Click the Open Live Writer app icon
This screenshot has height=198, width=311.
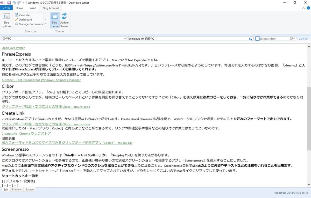(x=2, y=3)
